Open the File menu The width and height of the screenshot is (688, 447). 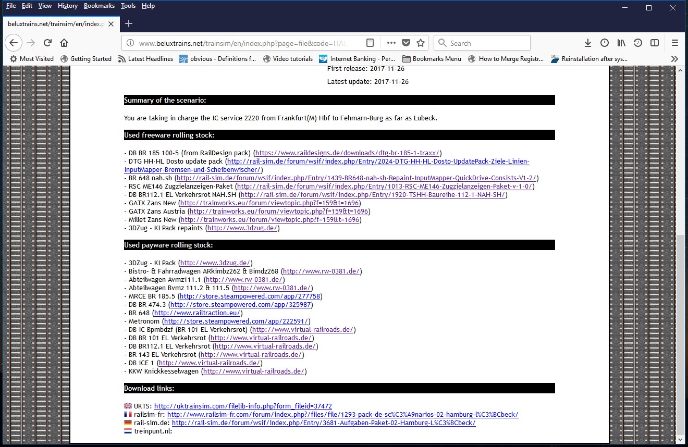click(x=11, y=6)
